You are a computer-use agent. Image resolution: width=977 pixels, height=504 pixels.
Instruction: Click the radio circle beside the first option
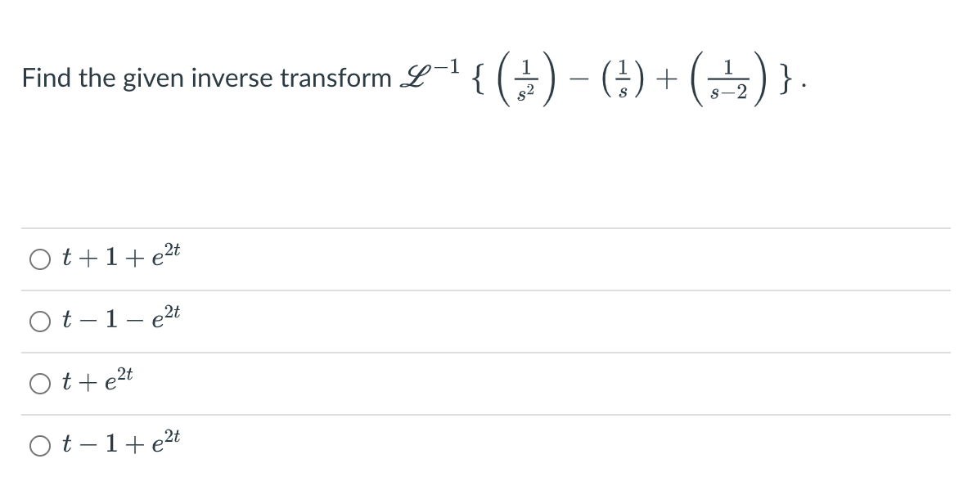click(x=38, y=257)
